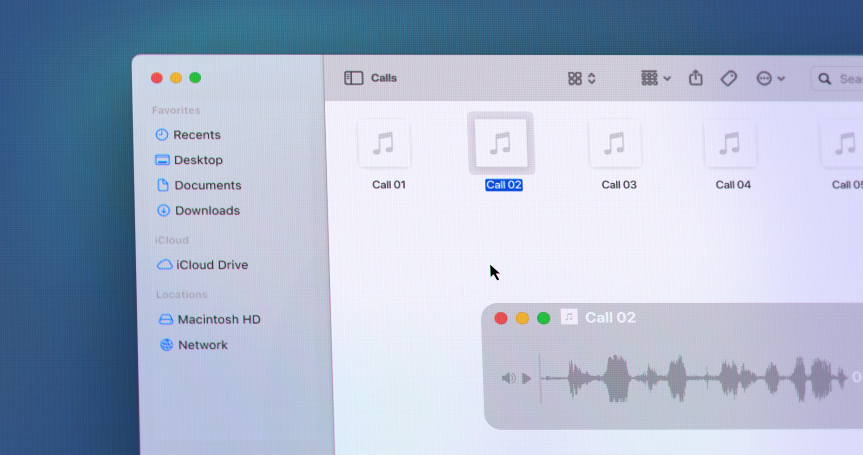Select the Call 01 audio file

click(384, 144)
